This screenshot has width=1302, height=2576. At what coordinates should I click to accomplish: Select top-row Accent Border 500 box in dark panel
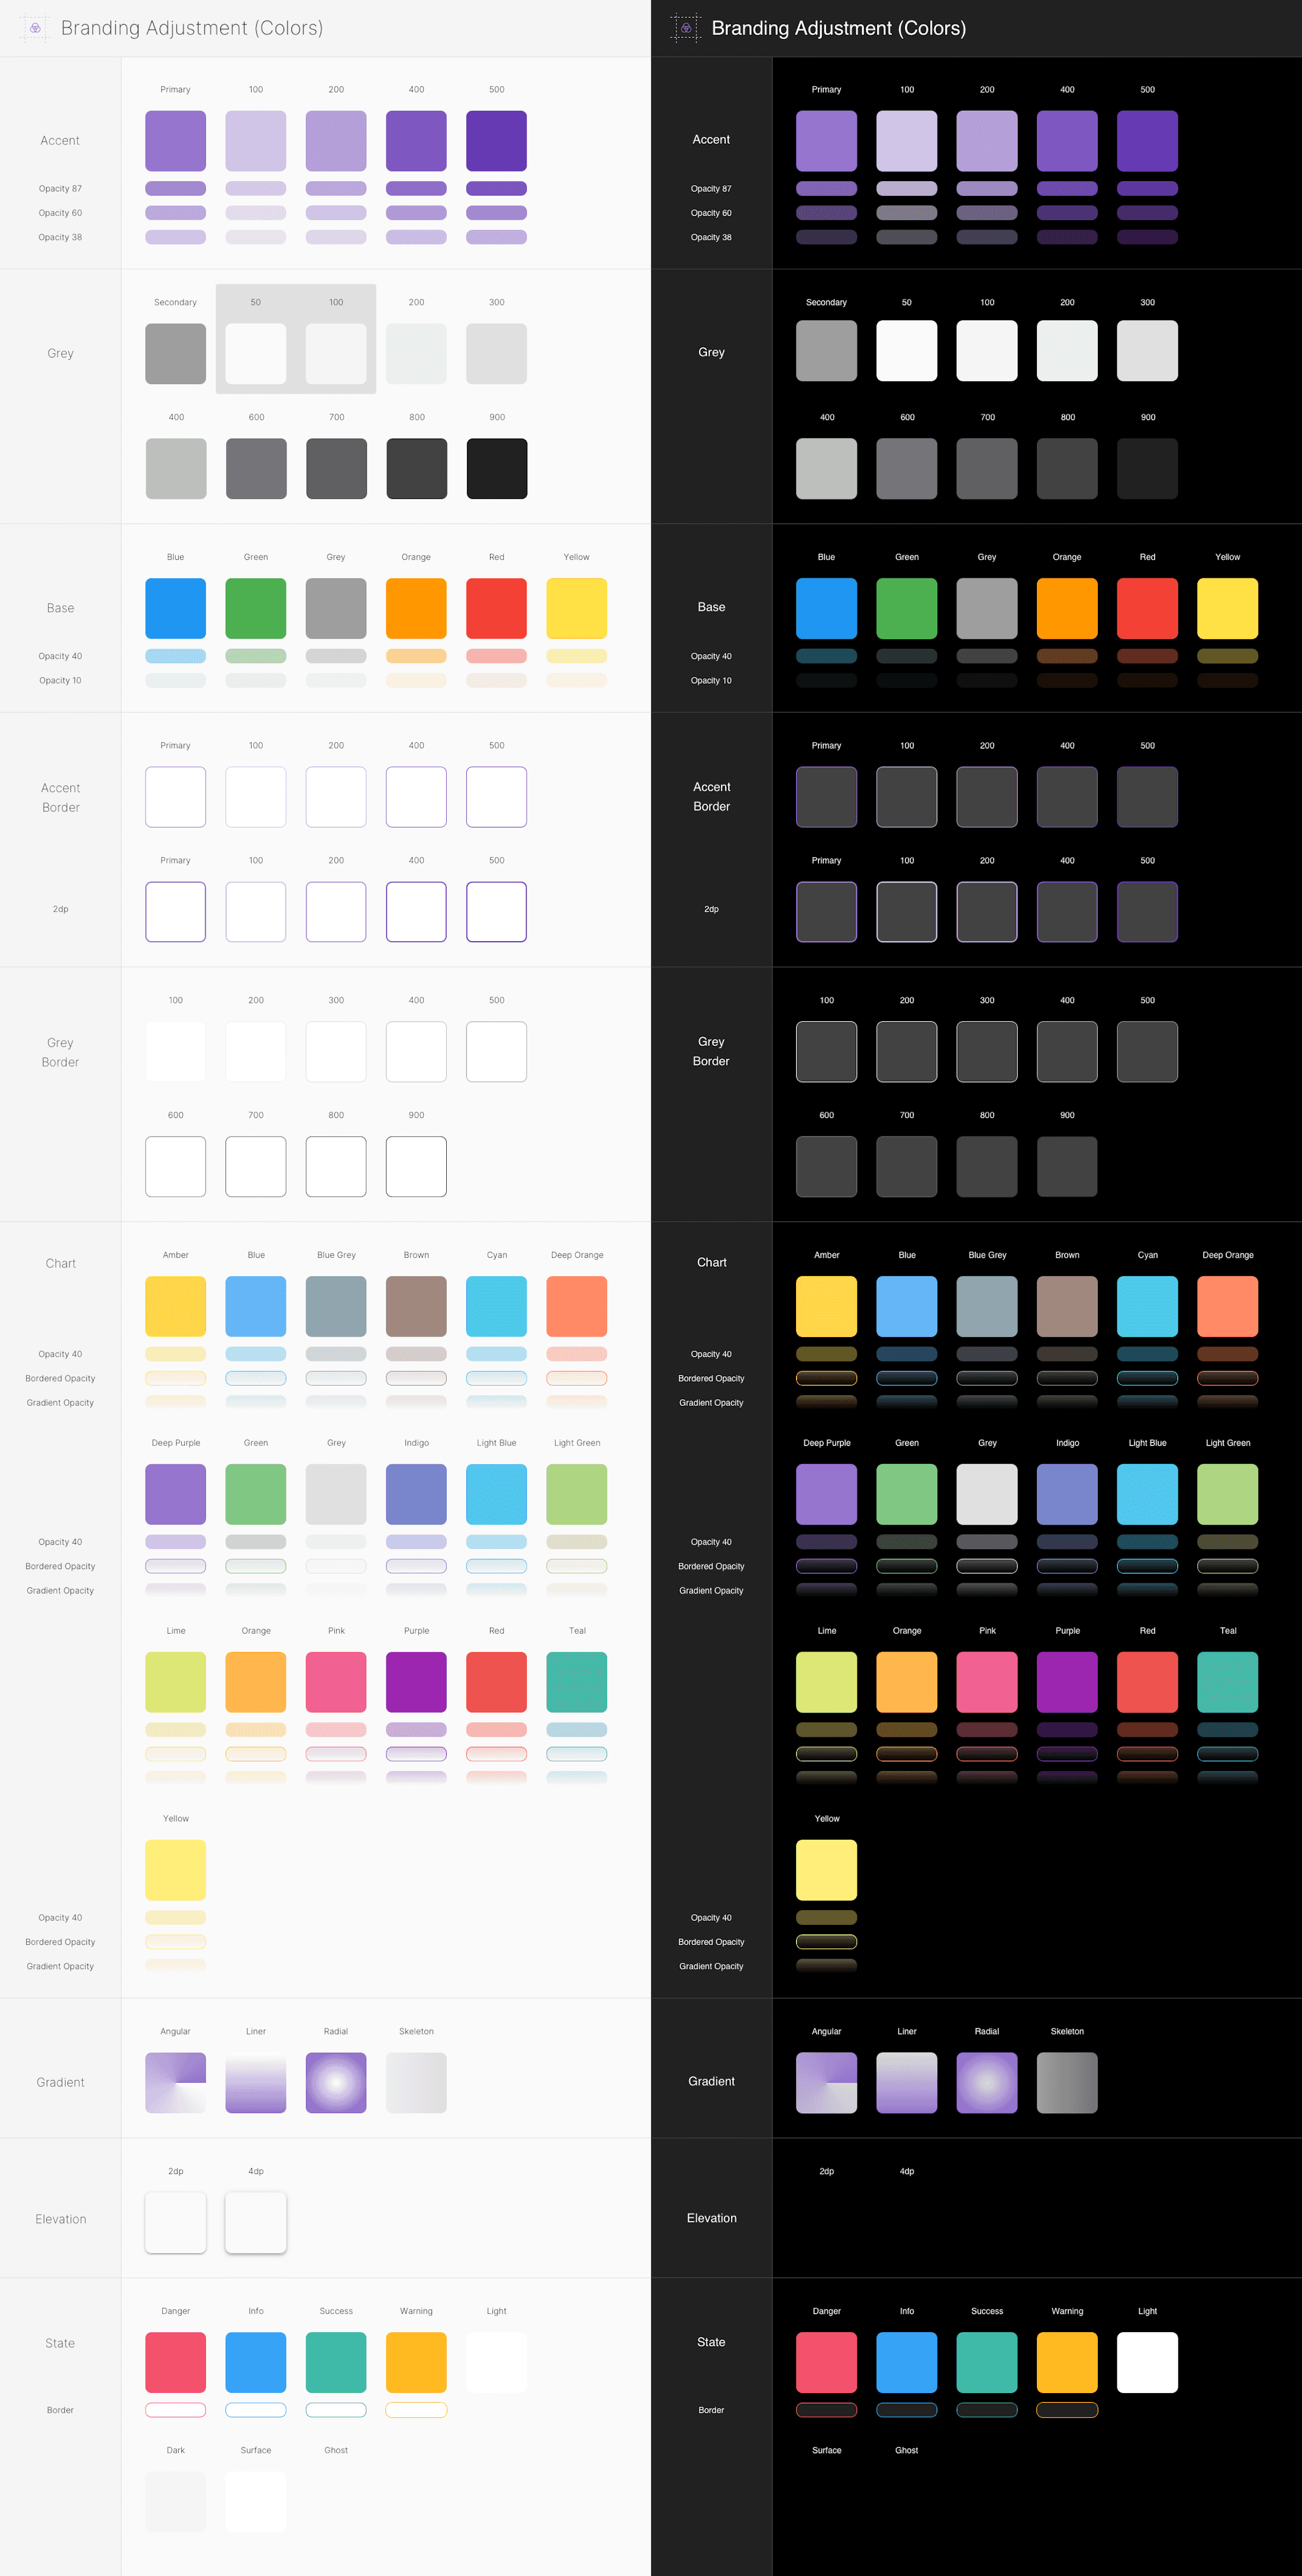1147,797
